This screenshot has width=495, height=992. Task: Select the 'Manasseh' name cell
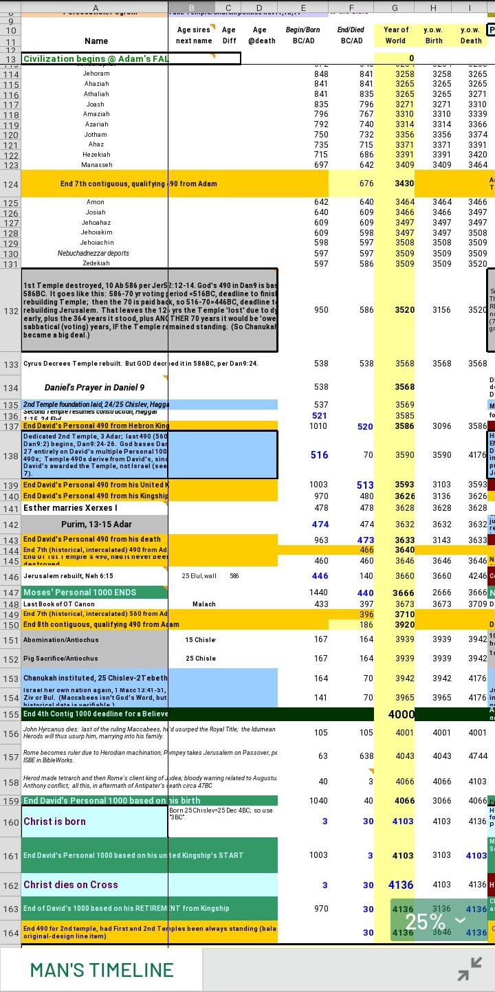click(x=96, y=165)
